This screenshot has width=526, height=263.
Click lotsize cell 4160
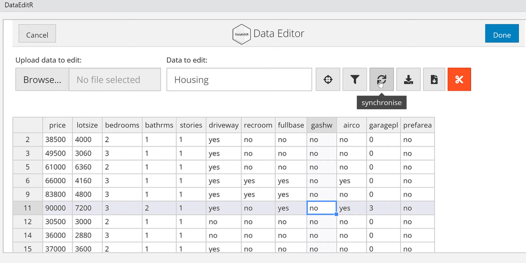click(x=87, y=180)
